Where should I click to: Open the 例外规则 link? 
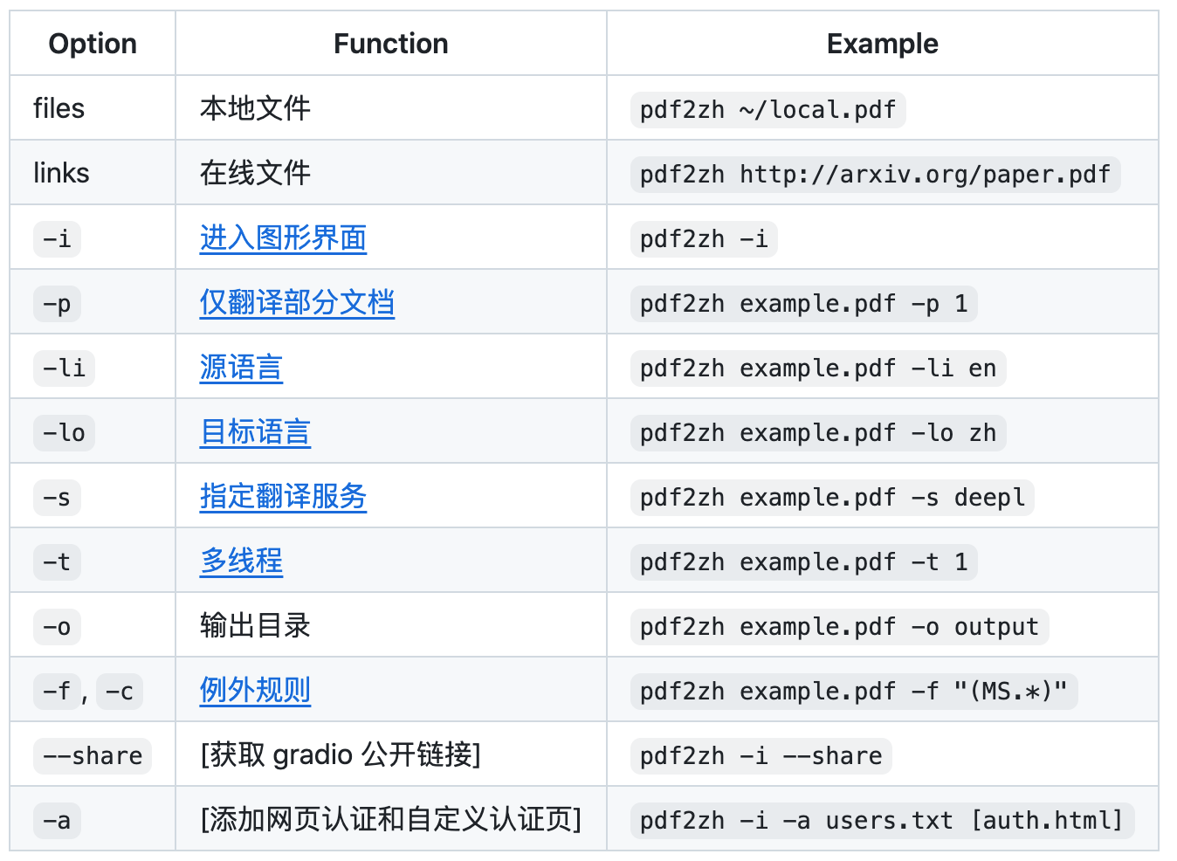(x=255, y=691)
